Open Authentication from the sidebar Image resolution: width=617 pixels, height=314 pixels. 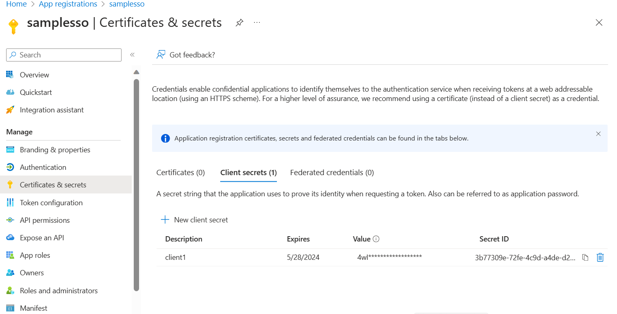[43, 167]
